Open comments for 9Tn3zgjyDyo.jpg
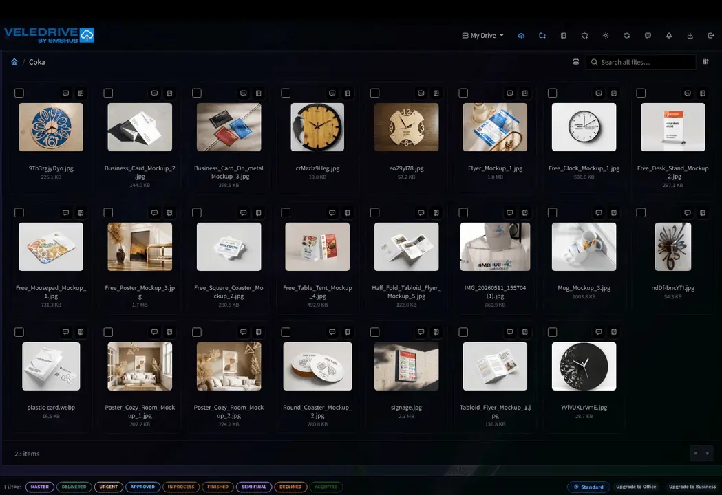This screenshot has height=495, width=722. (66, 93)
